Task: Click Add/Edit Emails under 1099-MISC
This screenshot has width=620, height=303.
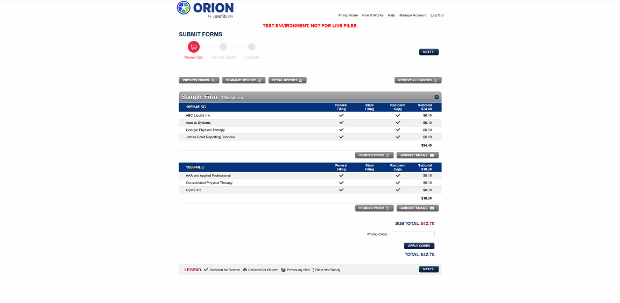Action: tap(418, 155)
